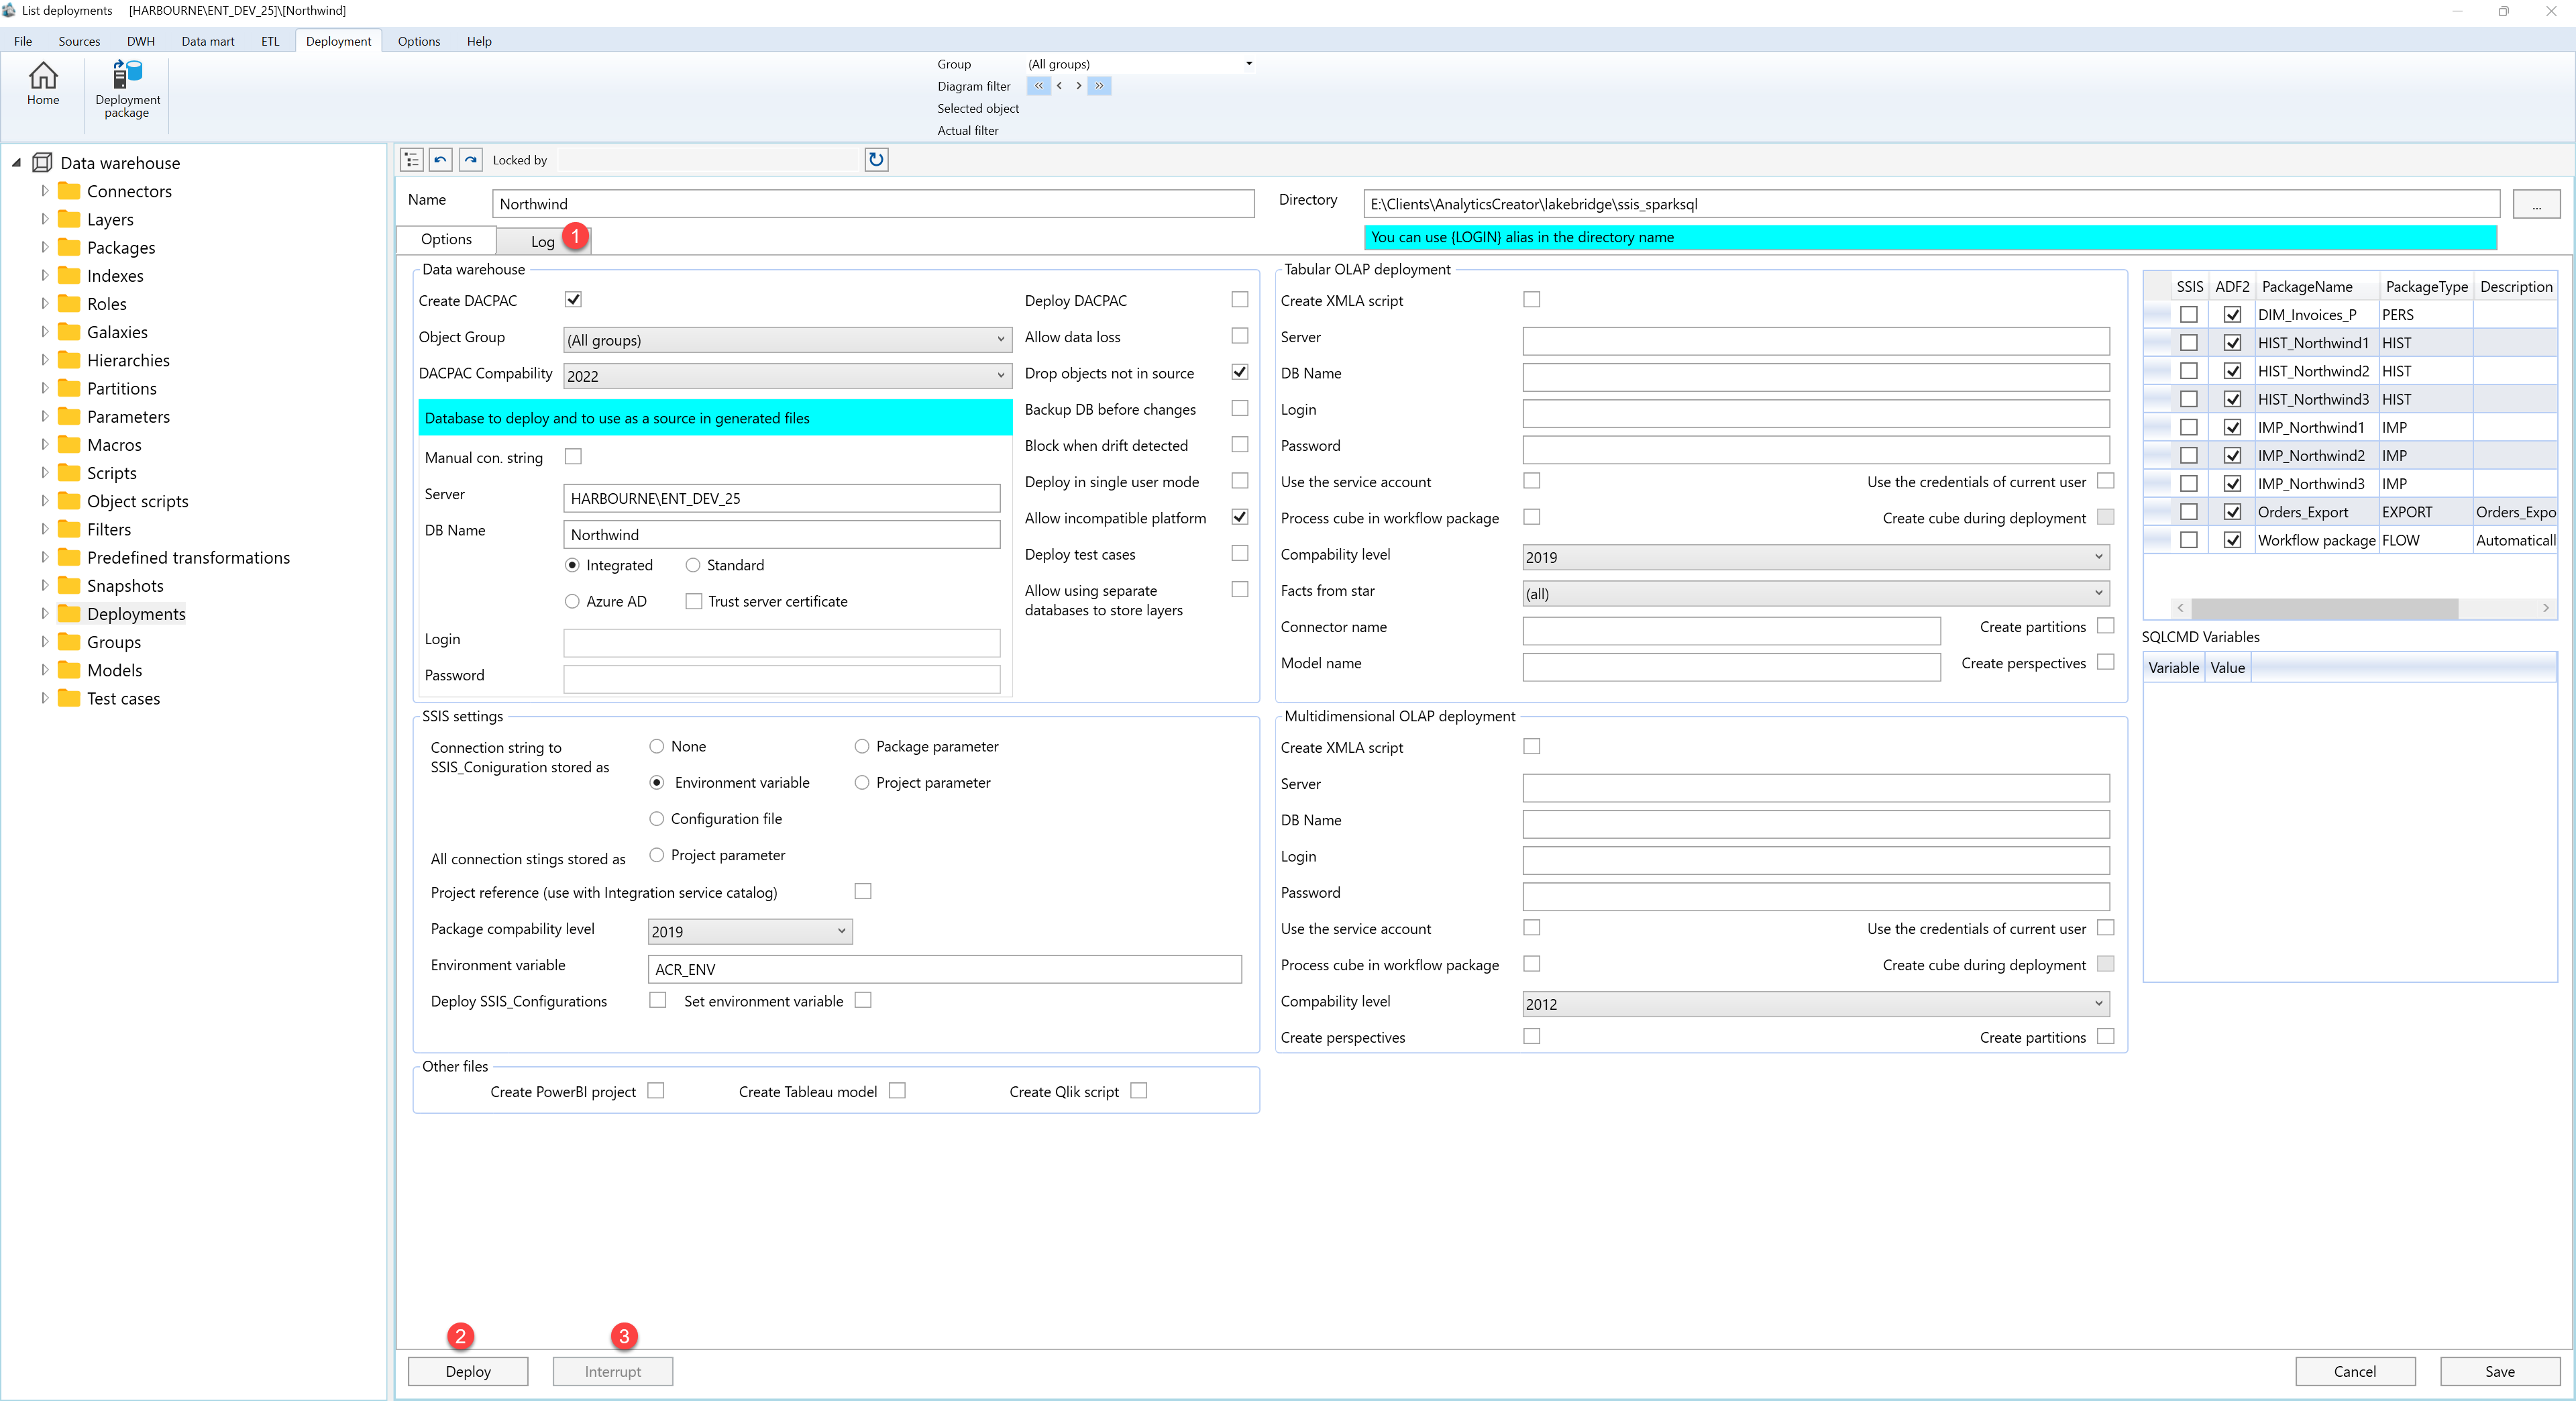
Task: Click the Data warehouse root icon
Action: [42, 163]
